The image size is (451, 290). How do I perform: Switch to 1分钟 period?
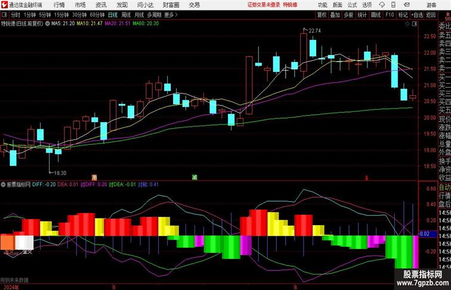click(30, 15)
